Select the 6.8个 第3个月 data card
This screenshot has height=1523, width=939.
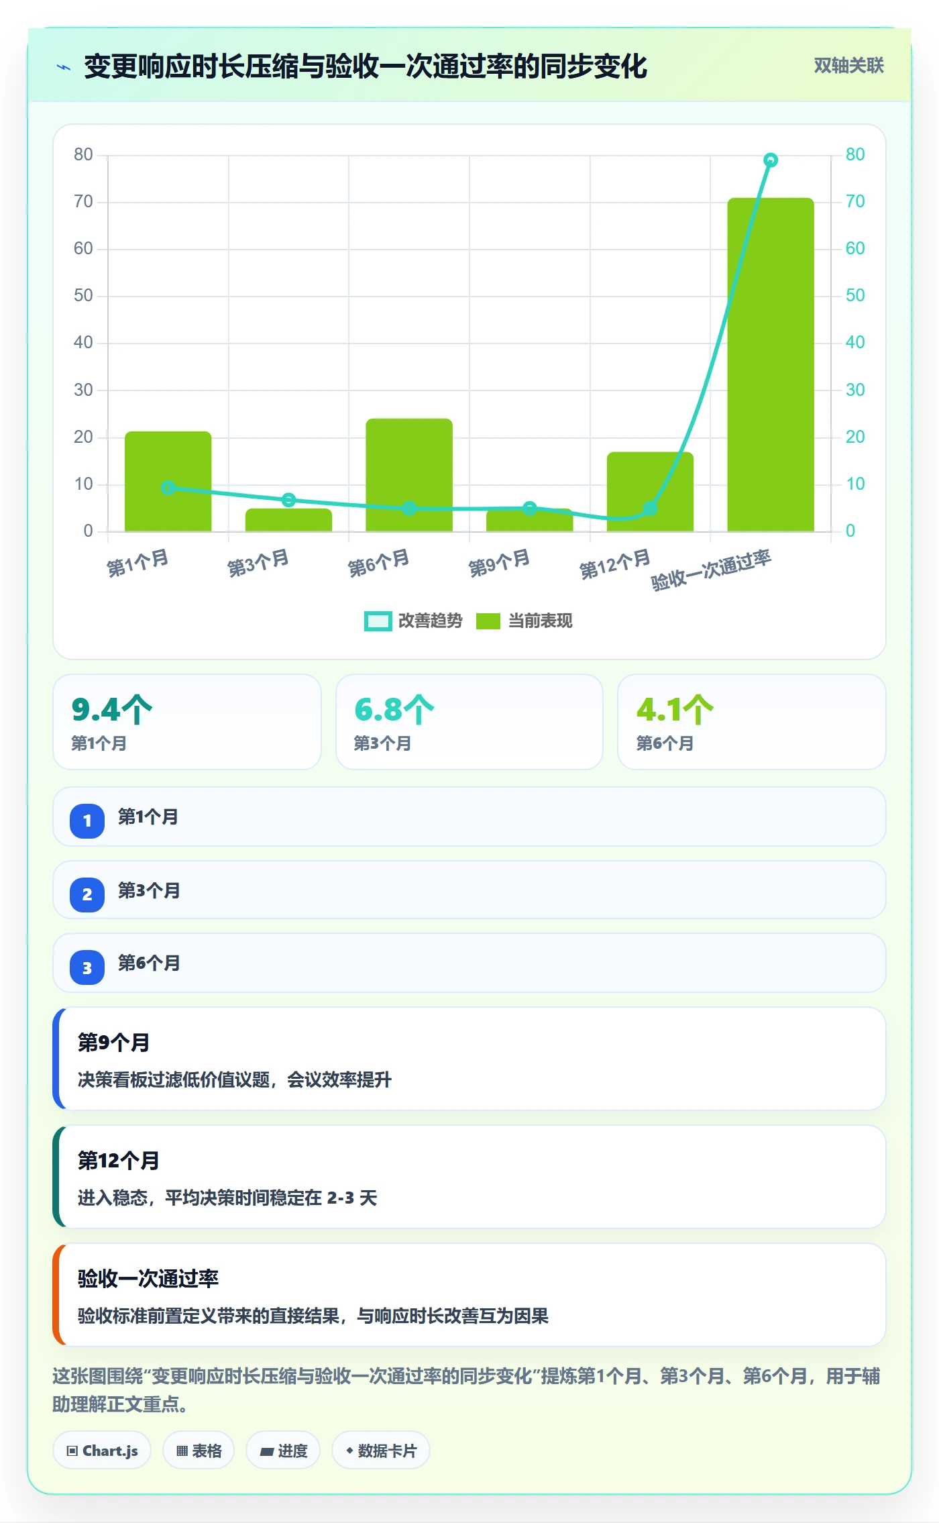(469, 722)
